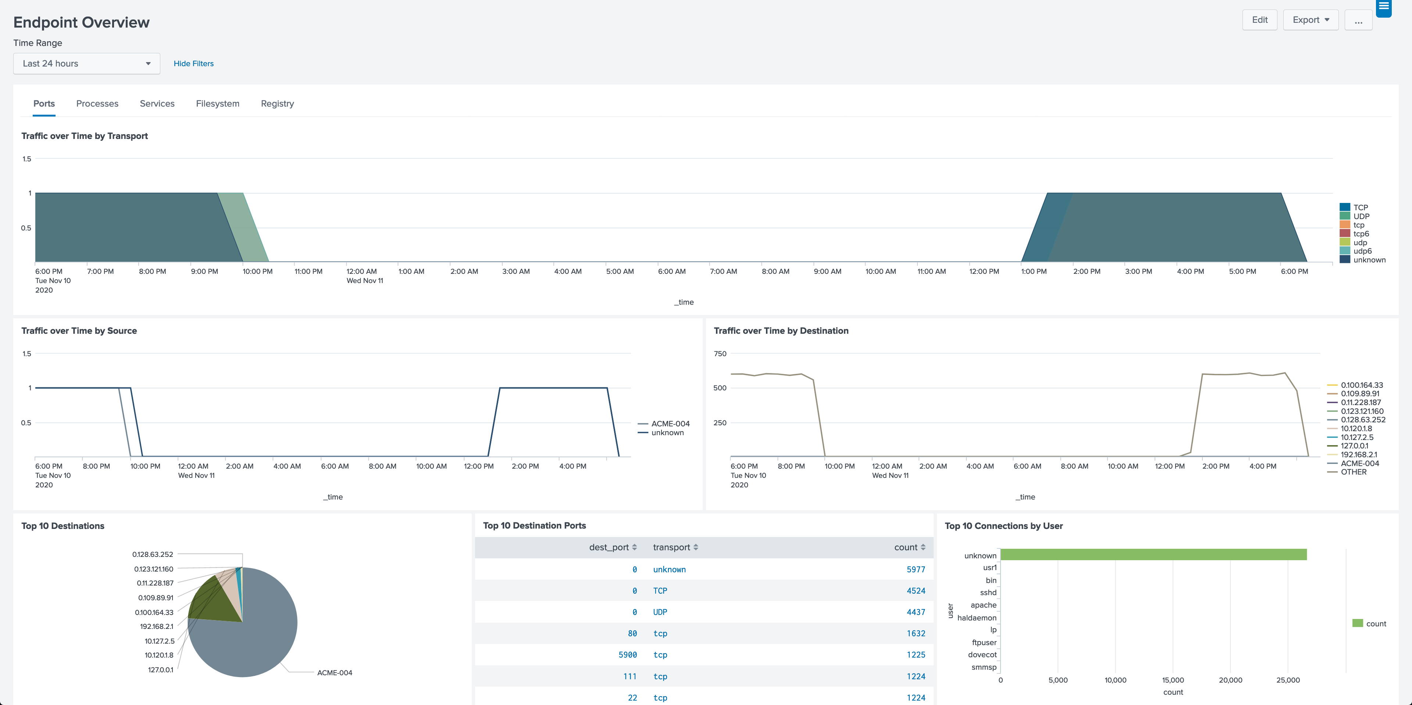Select the lowercase udp legend swatch

[x=1345, y=242]
